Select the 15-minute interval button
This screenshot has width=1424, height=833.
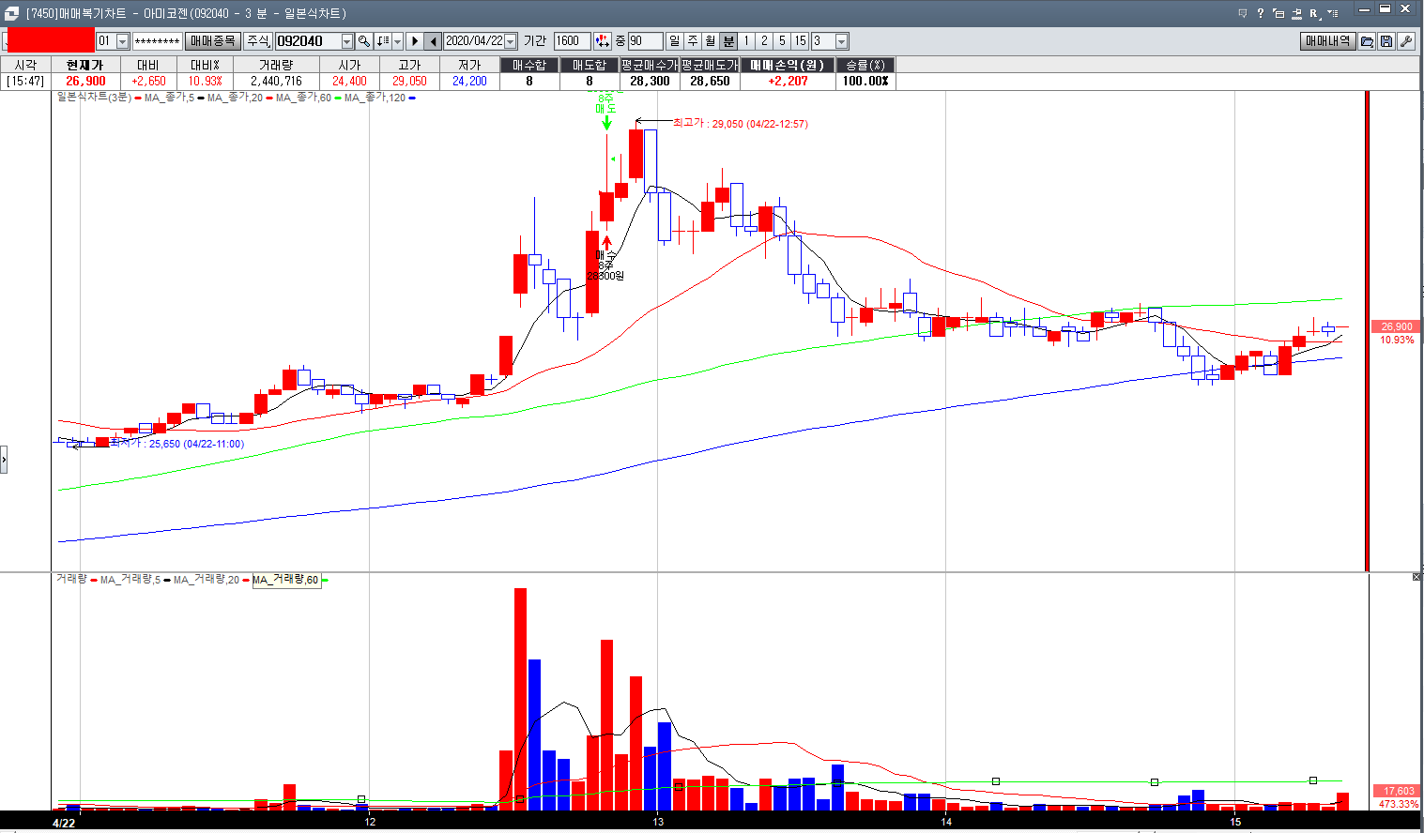800,41
